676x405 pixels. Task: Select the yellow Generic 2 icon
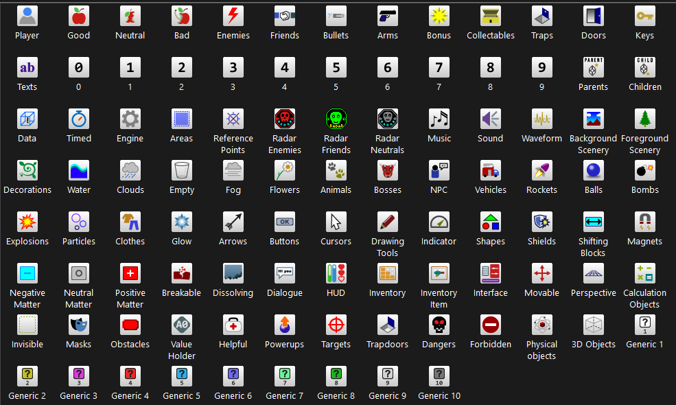(27, 377)
